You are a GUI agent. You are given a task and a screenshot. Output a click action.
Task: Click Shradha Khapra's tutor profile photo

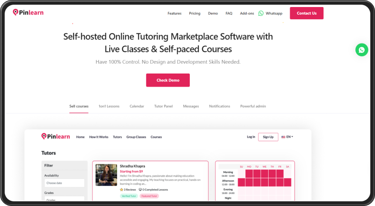pos(106,175)
